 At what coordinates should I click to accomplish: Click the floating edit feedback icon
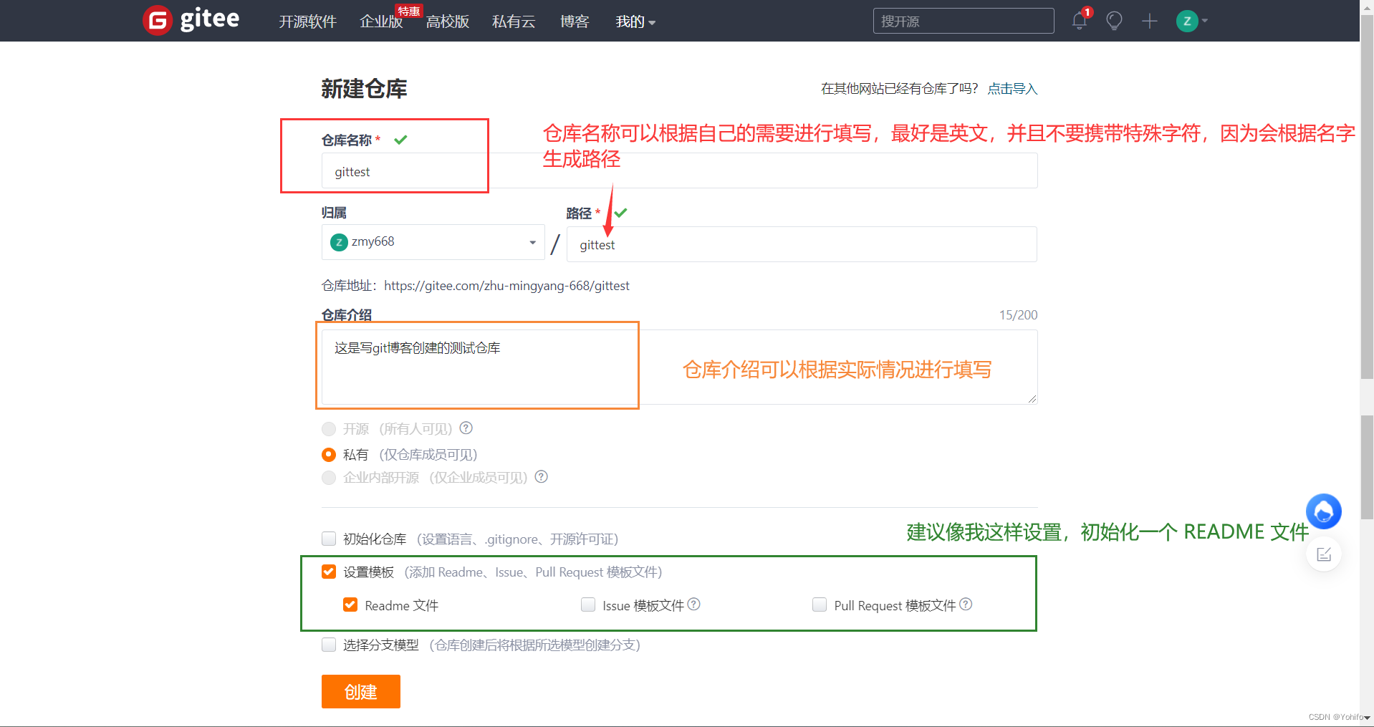click(x=1323, y=554)
